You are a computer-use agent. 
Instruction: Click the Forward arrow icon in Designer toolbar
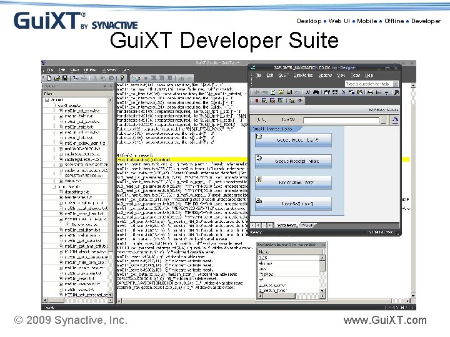pos(265,92)
